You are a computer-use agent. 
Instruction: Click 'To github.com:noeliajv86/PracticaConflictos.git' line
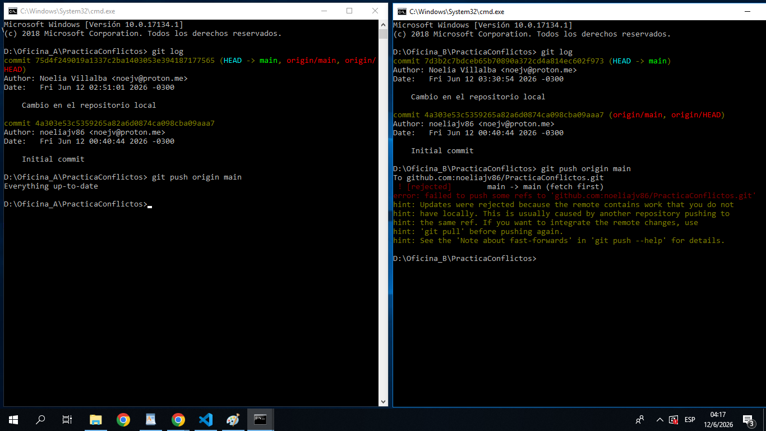click(x=499, y=177)
